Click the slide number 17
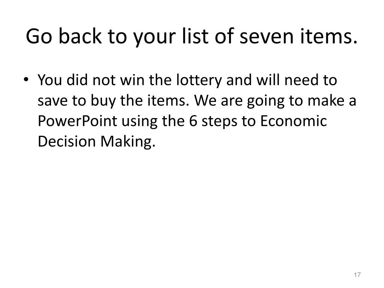Screen dimensions: 384x288 pos(357,274)
